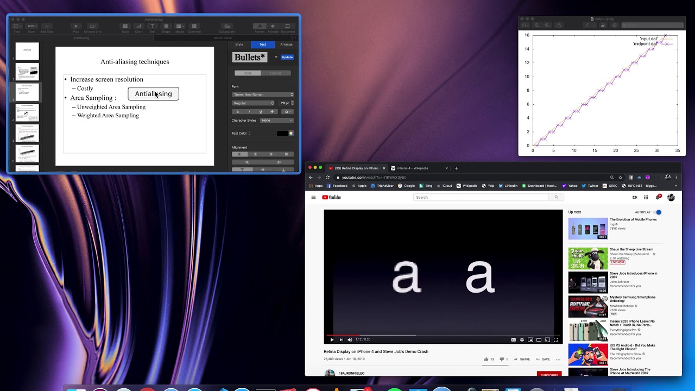Open the LinkedIn bookmark

click(508, 186)
